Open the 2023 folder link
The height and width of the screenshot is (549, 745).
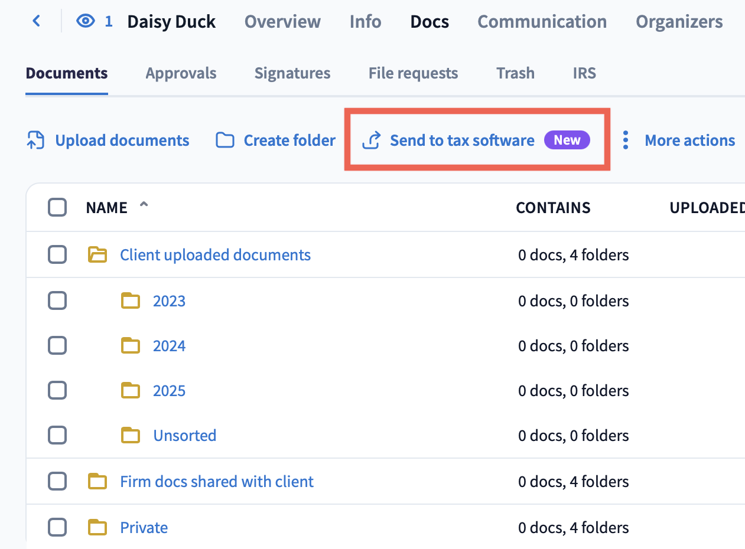tap(169, 301)
